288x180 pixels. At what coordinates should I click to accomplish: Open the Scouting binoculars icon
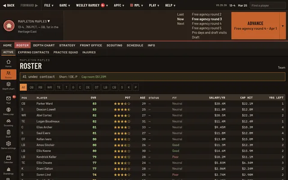pos(9,121)
